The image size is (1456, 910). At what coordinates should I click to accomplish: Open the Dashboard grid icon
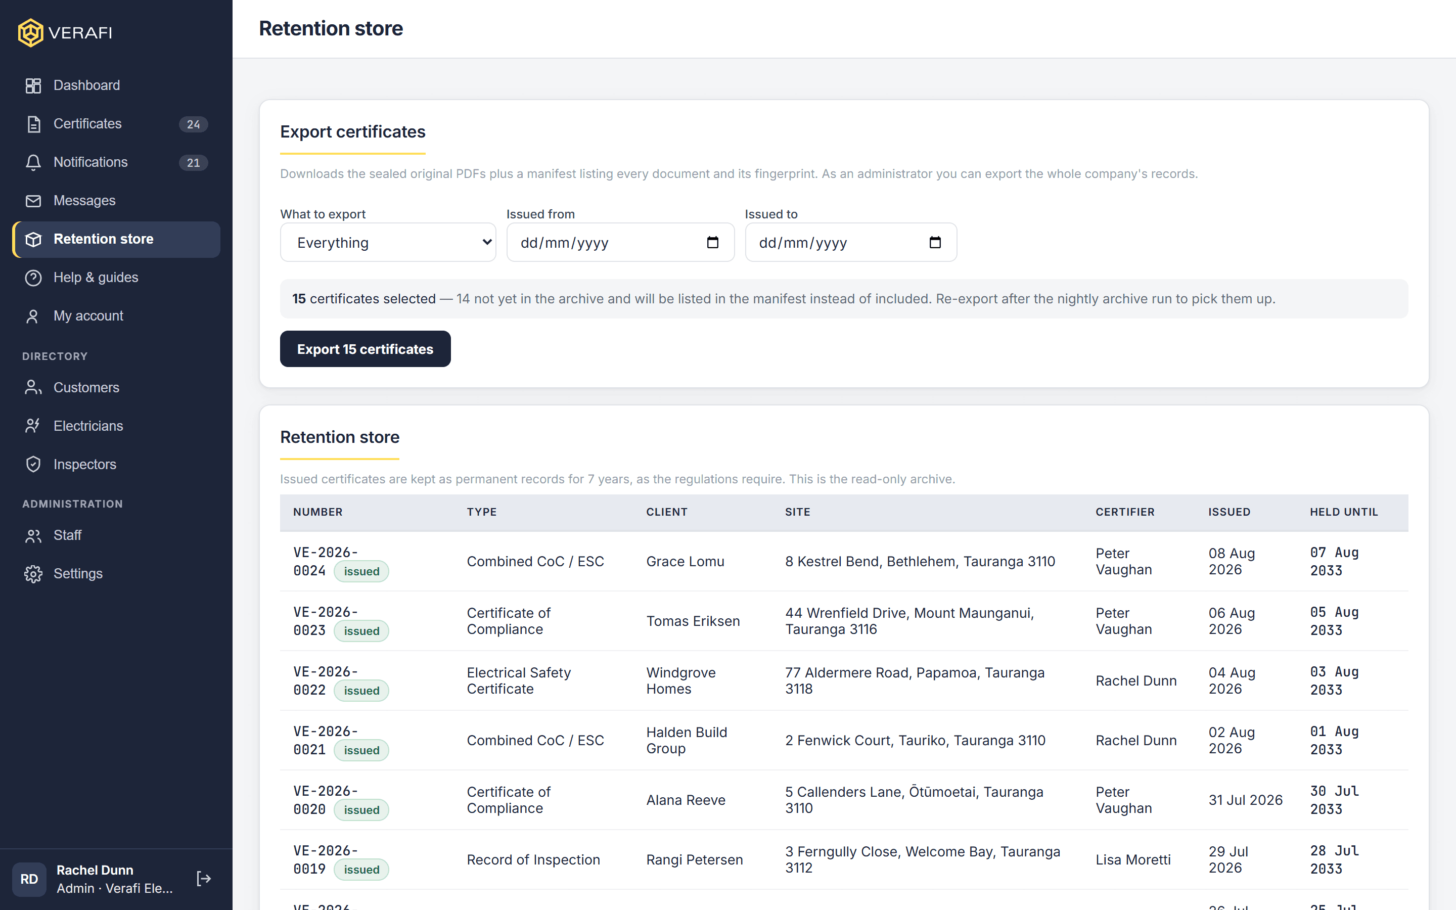click(33, 85)
